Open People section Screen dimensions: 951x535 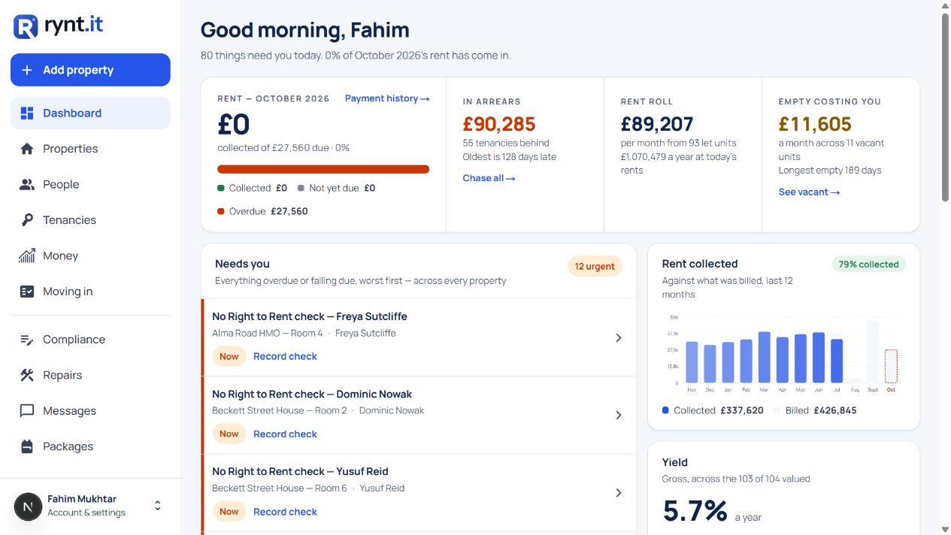[90, 184]
